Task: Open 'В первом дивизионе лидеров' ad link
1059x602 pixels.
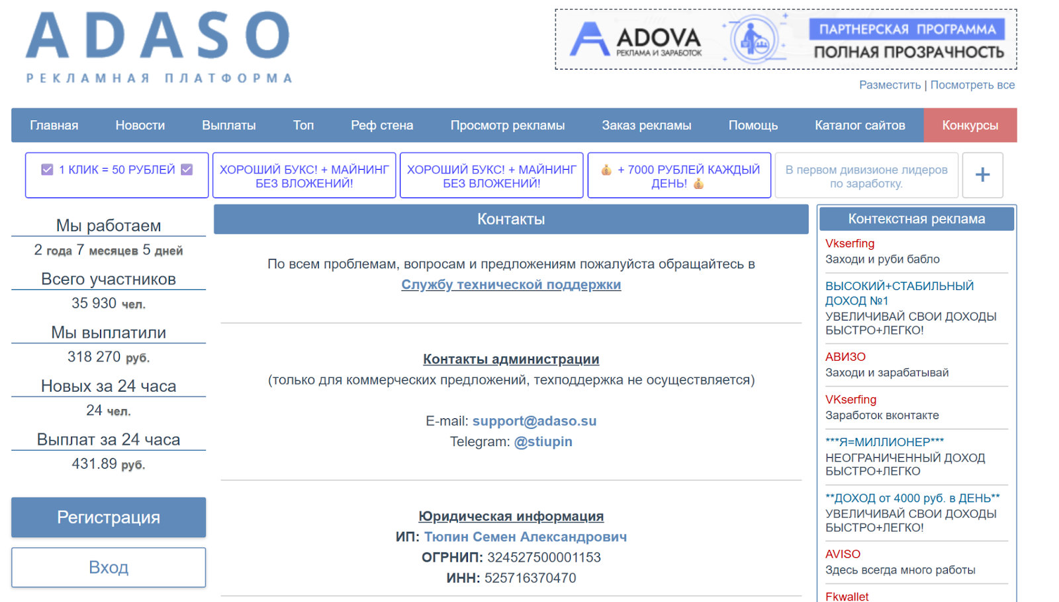Action: click(x=866, y=175)
